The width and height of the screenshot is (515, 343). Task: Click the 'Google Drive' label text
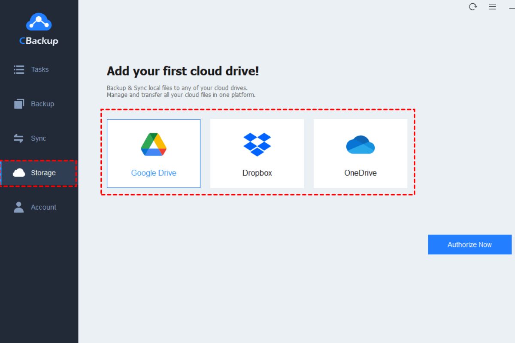[x=154, y=173]
